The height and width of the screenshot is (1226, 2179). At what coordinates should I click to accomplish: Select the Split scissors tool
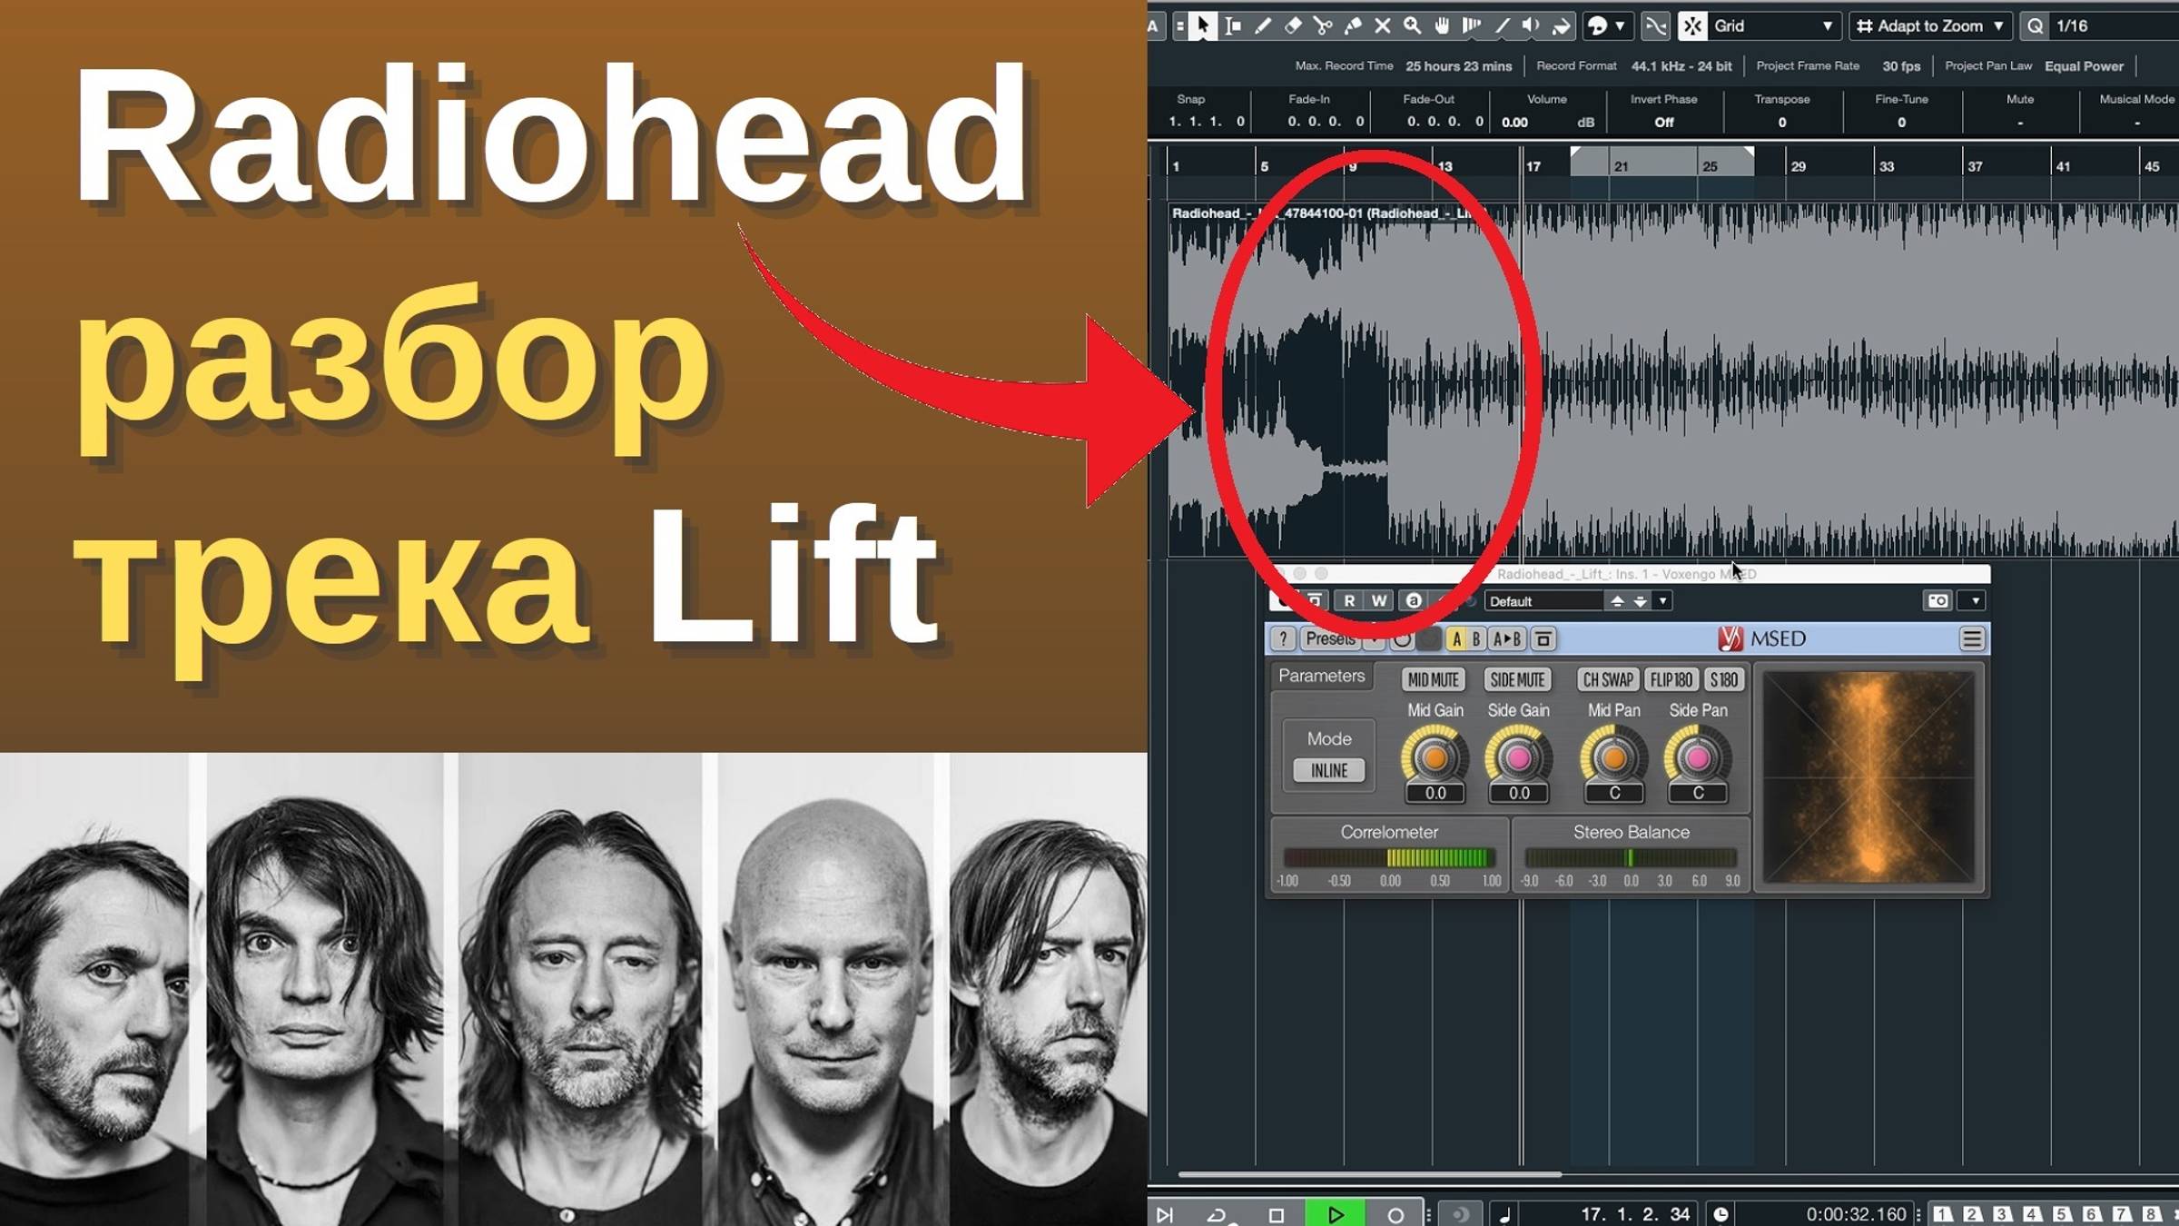point(1322,26)
